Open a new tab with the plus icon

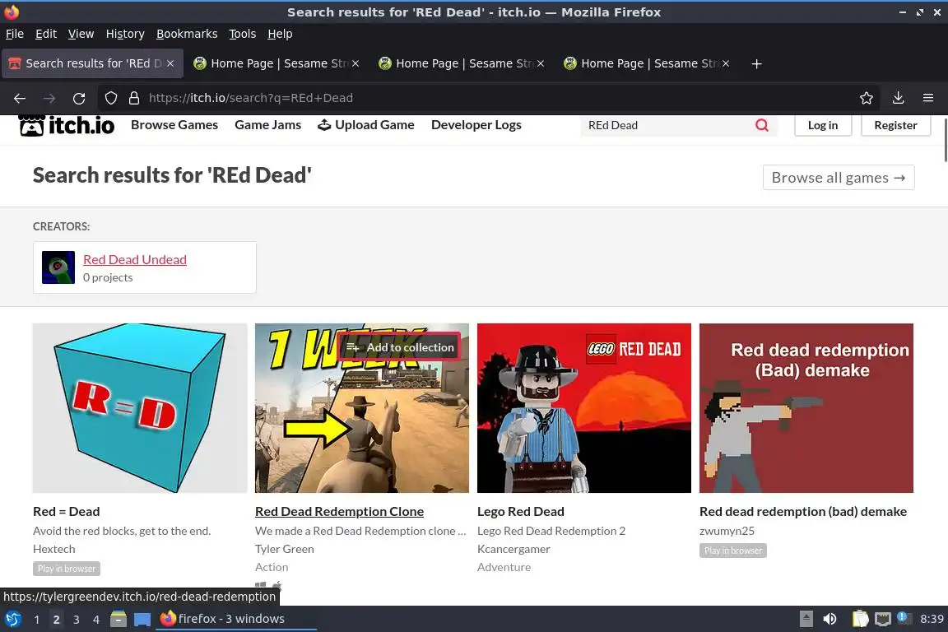coord(756,63)
